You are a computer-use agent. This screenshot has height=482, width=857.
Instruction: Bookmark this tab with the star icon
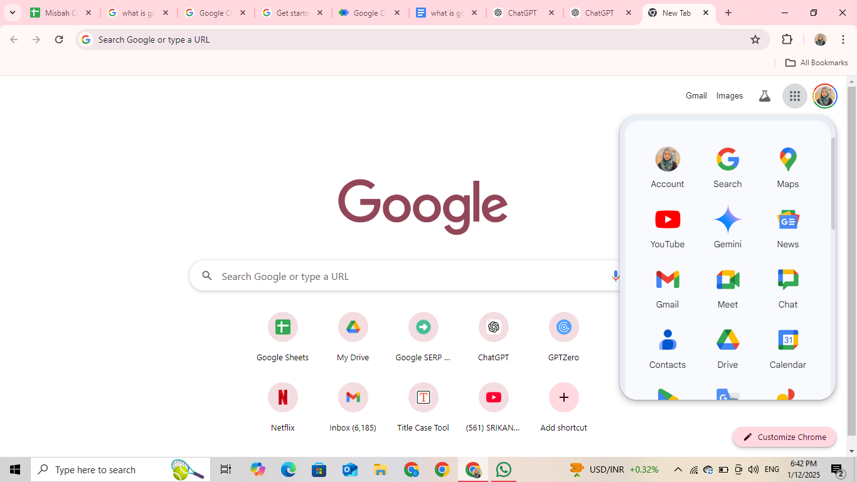tap(755, 40)
